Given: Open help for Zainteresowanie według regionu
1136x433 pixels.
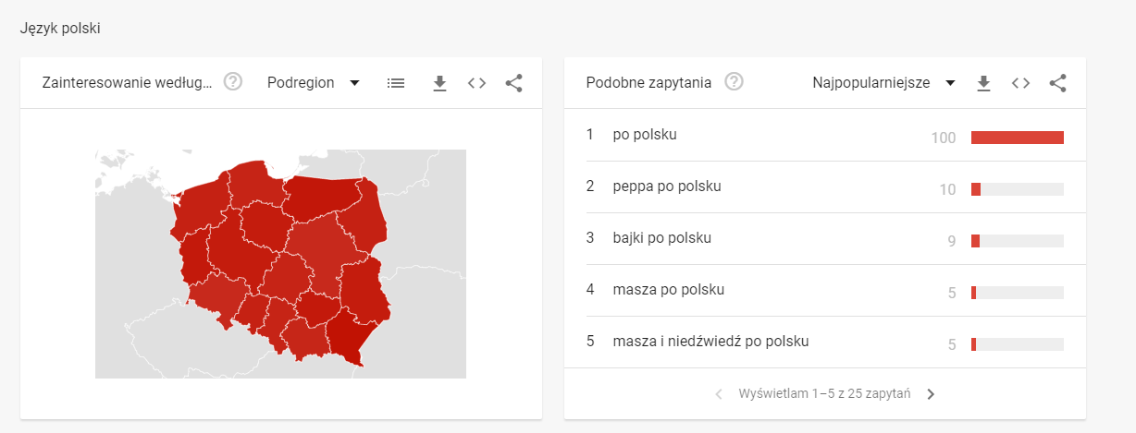Looking at the screenshot, I should (x=233, y=82).
